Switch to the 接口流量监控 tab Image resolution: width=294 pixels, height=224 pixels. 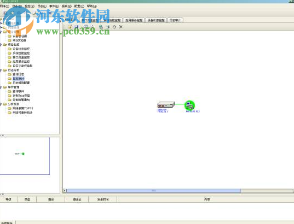pos(90,20)
